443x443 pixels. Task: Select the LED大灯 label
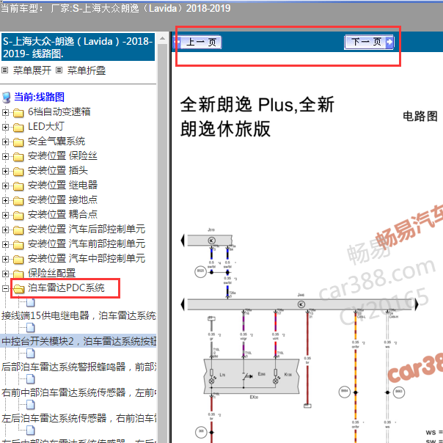[x=46, y=127]
